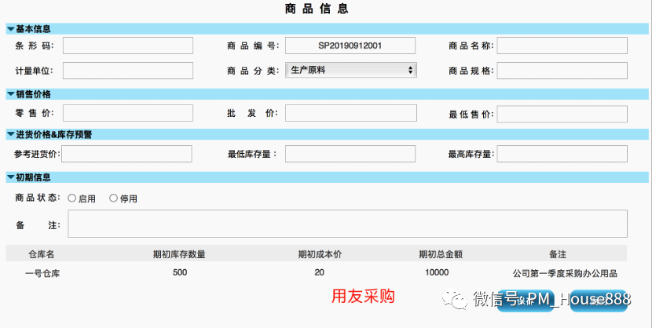Click the 最低售价 input field
Viewport: 652px width, 328px height.
click(x=562, y=114)
